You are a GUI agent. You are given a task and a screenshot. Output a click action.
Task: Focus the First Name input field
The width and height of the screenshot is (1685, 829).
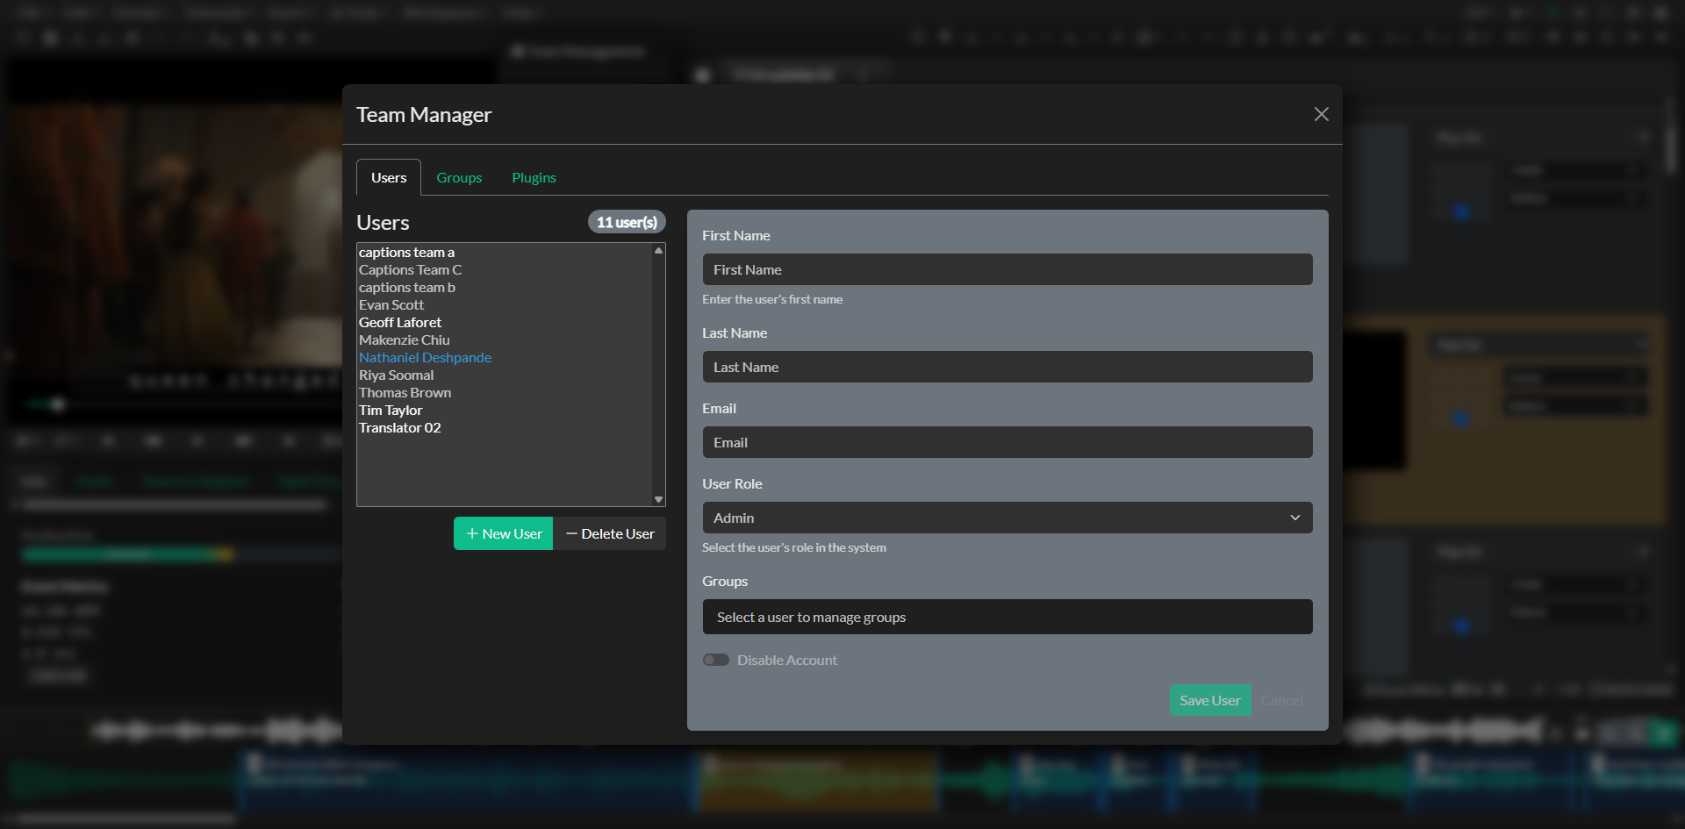[x=1007, y=269]
